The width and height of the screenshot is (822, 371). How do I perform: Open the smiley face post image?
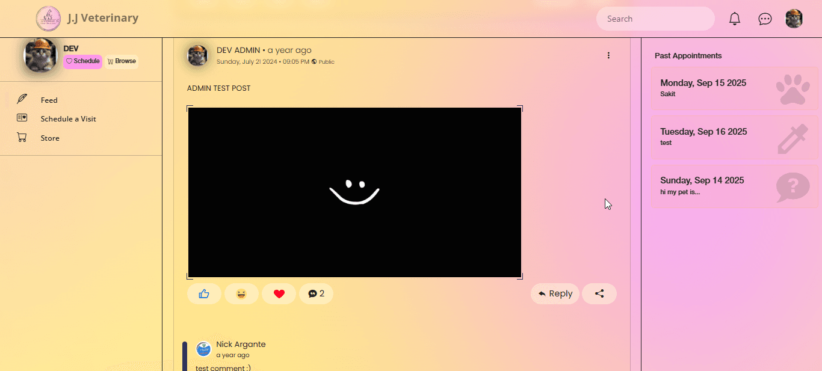point(354,192)
